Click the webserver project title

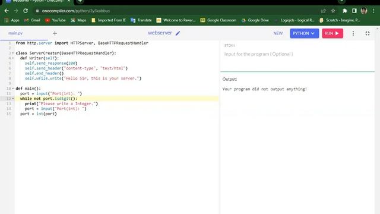160,33
